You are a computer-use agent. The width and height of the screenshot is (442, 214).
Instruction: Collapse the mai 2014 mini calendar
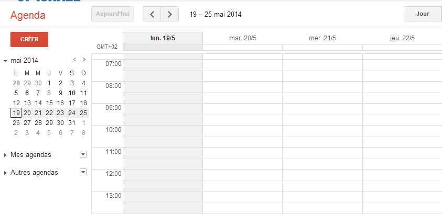5,61
